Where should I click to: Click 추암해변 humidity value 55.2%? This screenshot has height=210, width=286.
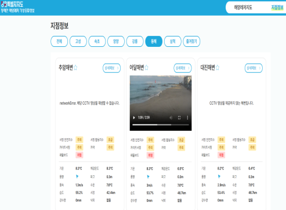point(79,193)
